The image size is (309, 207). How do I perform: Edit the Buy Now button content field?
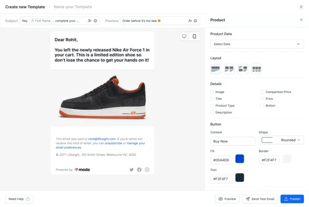(x=233, y=141)
